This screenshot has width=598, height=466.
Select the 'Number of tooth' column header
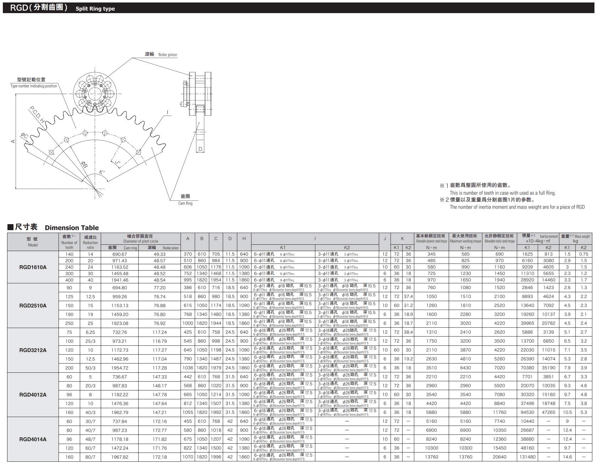coord(69,245)
